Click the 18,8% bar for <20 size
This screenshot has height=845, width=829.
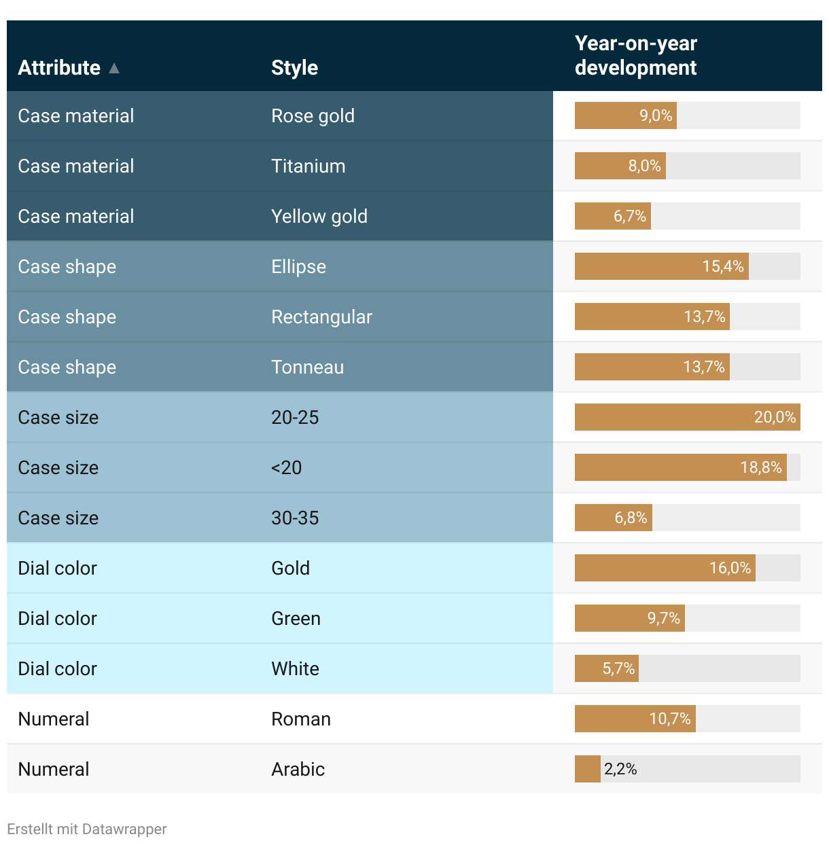[681, 467]
